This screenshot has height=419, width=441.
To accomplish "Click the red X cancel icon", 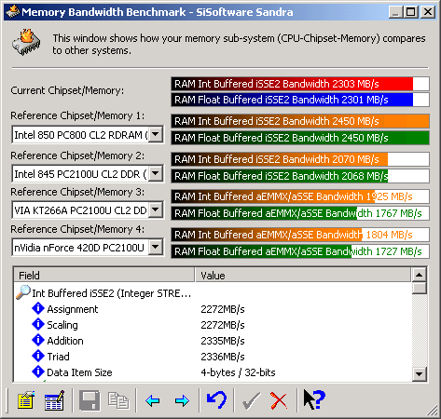I will [279, 400].
